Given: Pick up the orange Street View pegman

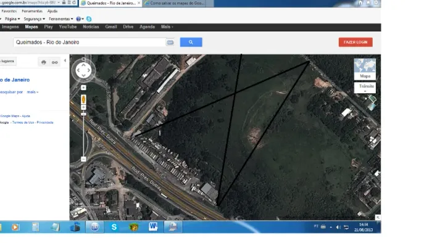Looking at the screenshot, I should pos(83,99).
